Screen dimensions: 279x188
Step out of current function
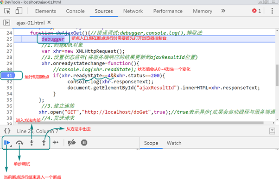(x=44, y=143)
